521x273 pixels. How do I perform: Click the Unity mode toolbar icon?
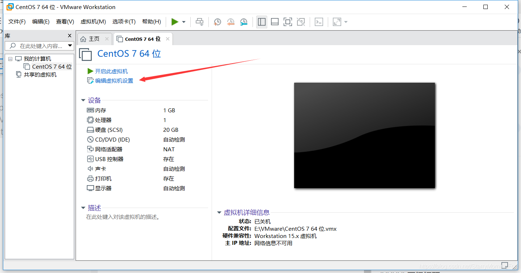[x=301, y=22]
